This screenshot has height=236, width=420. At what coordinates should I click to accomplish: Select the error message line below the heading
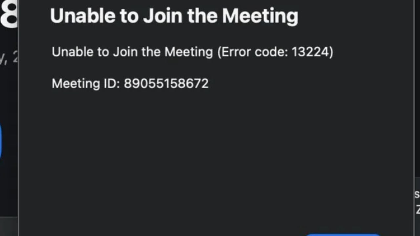[x=192, y=52]
